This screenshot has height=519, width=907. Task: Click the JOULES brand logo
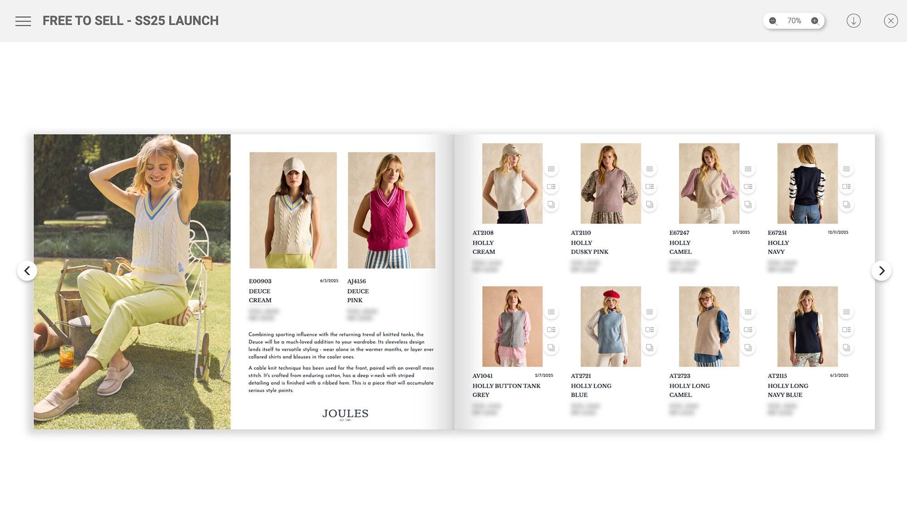pos(345,414)
